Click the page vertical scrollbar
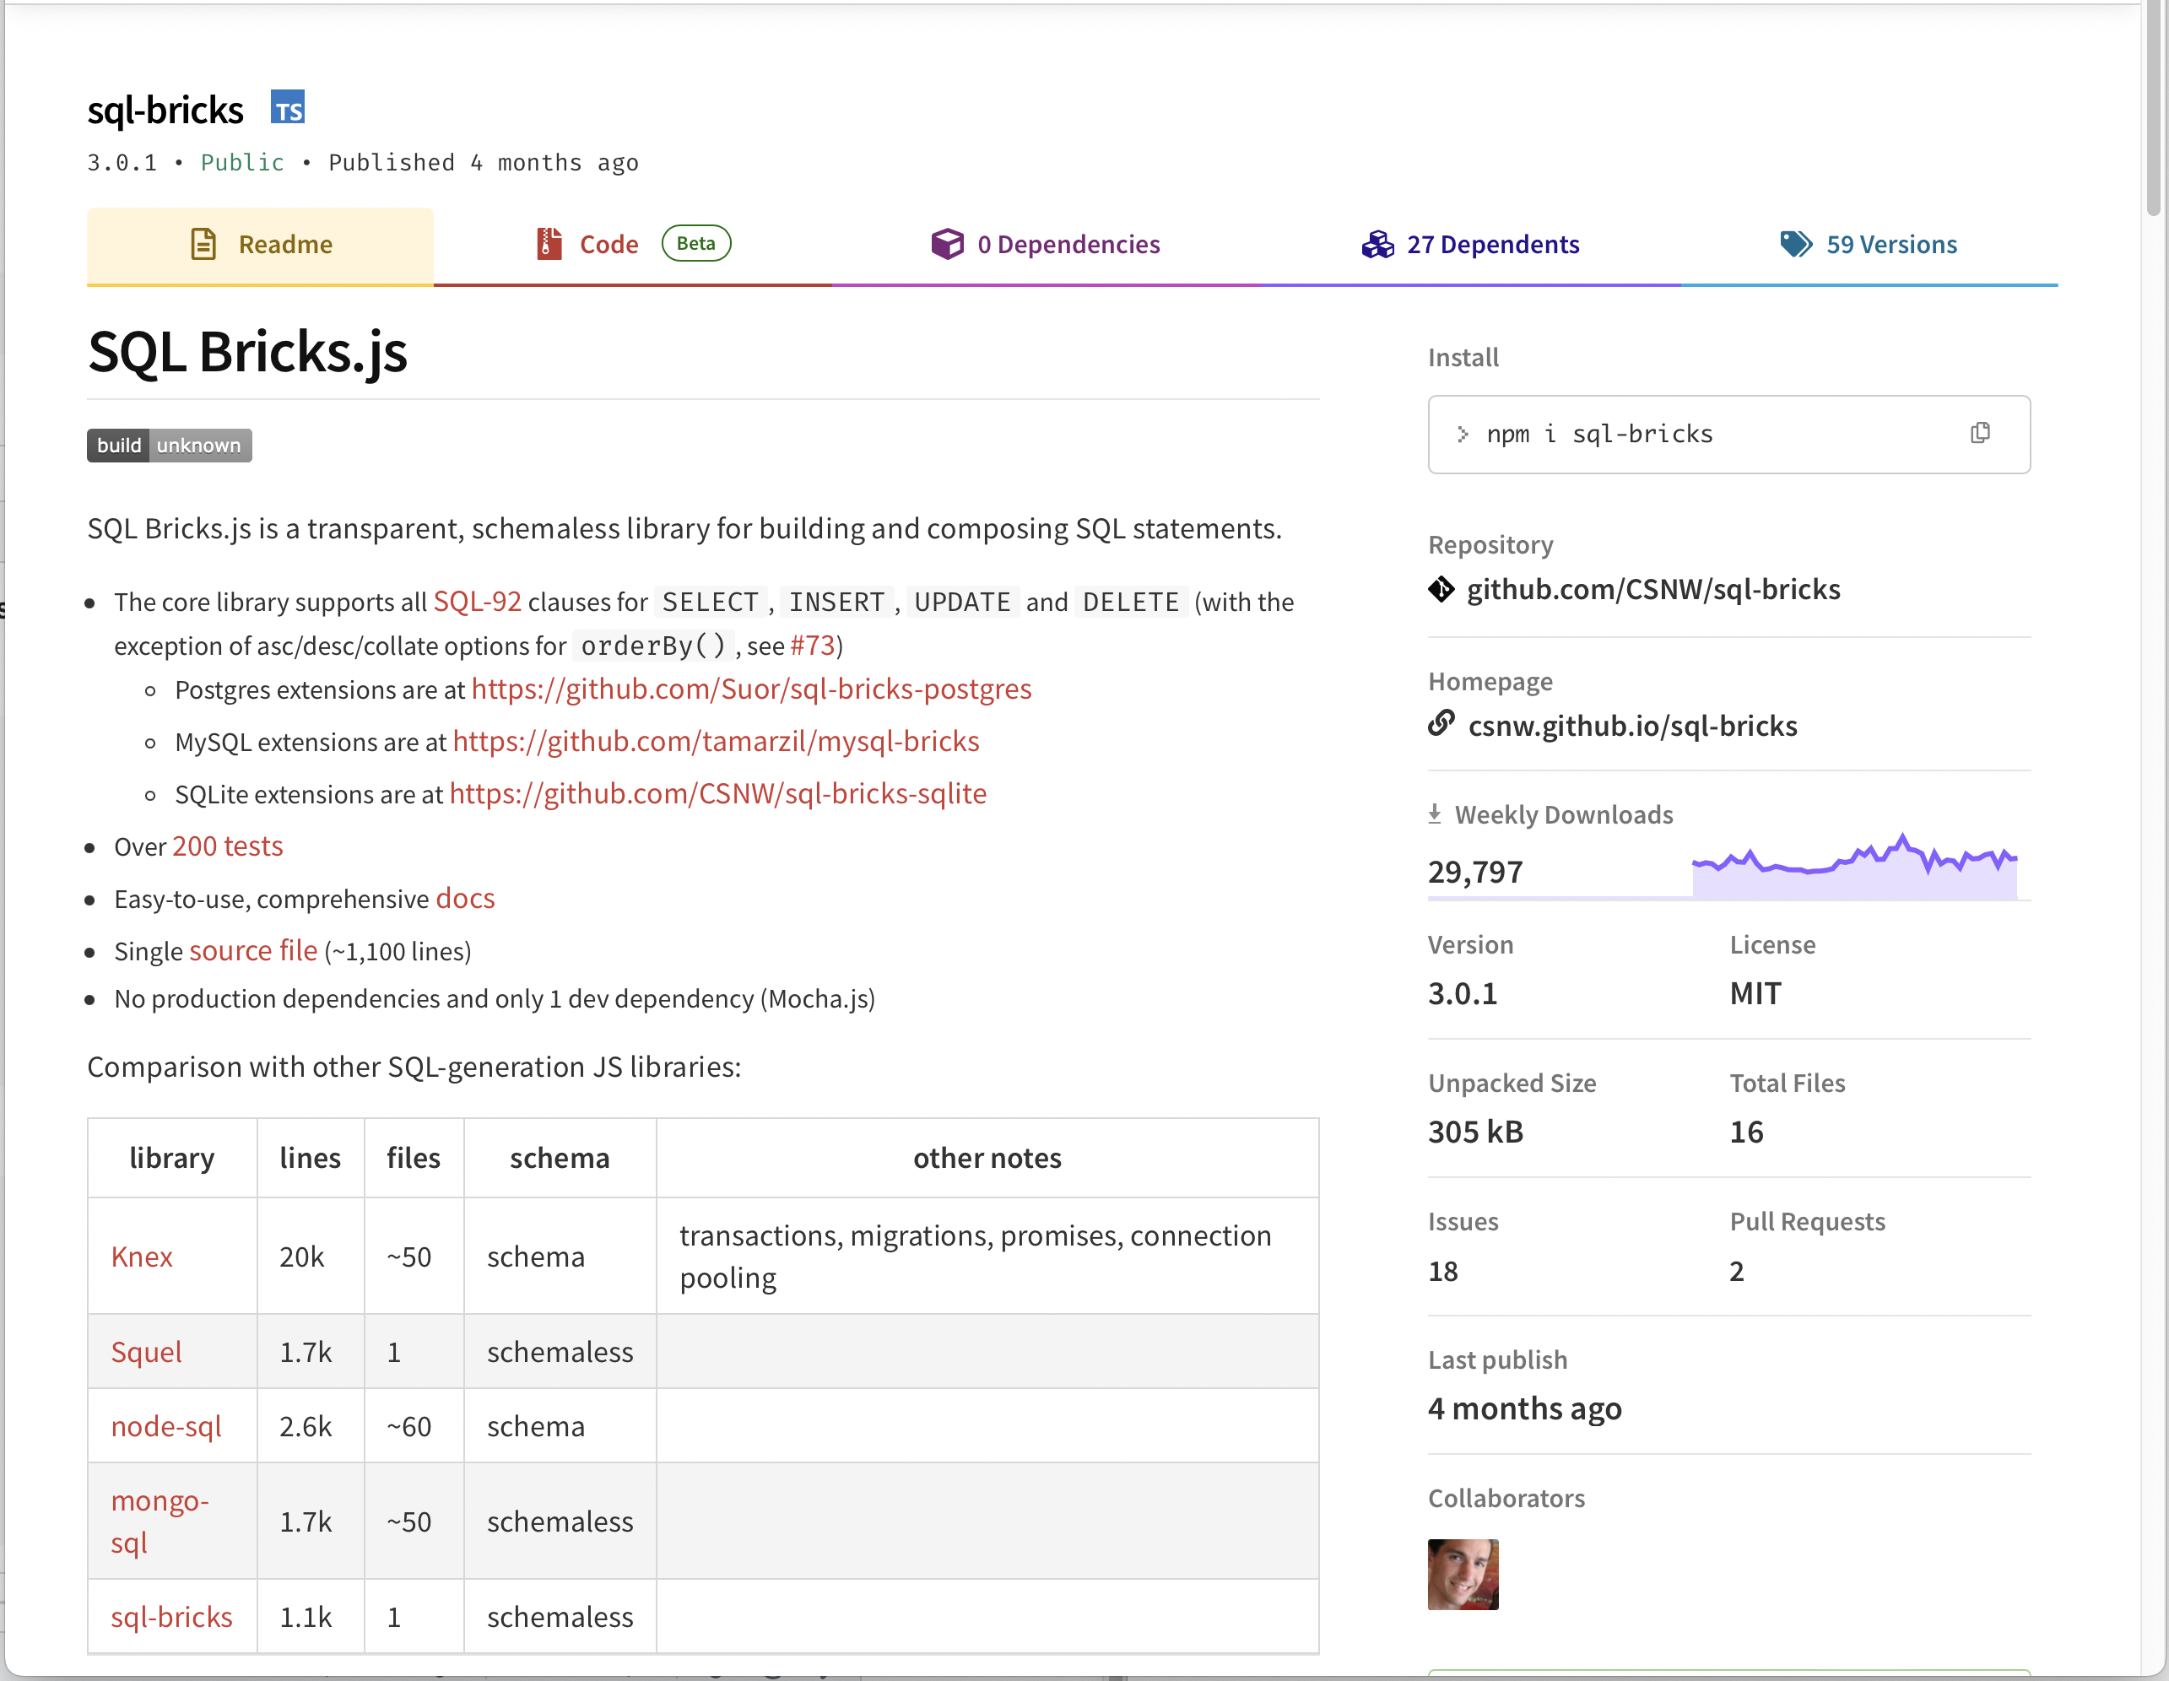The width and height of the screenshot is (2169, 1681). tap(2153, 109)
